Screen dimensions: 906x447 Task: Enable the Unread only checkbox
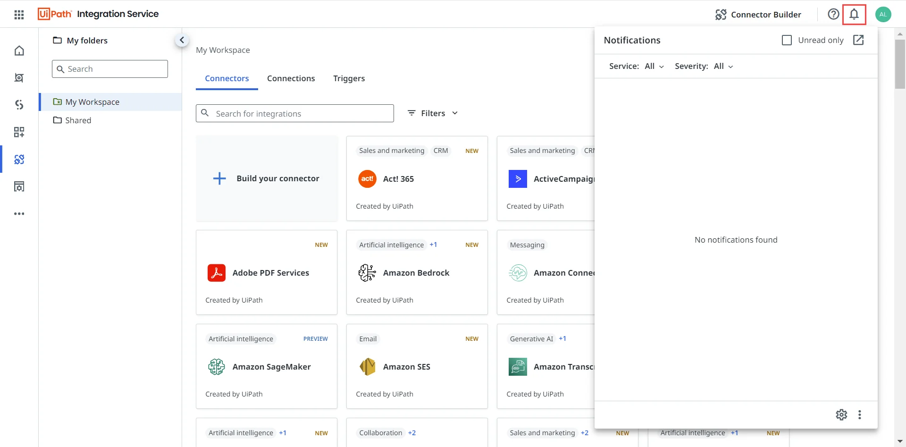click(x=787, y=40)
